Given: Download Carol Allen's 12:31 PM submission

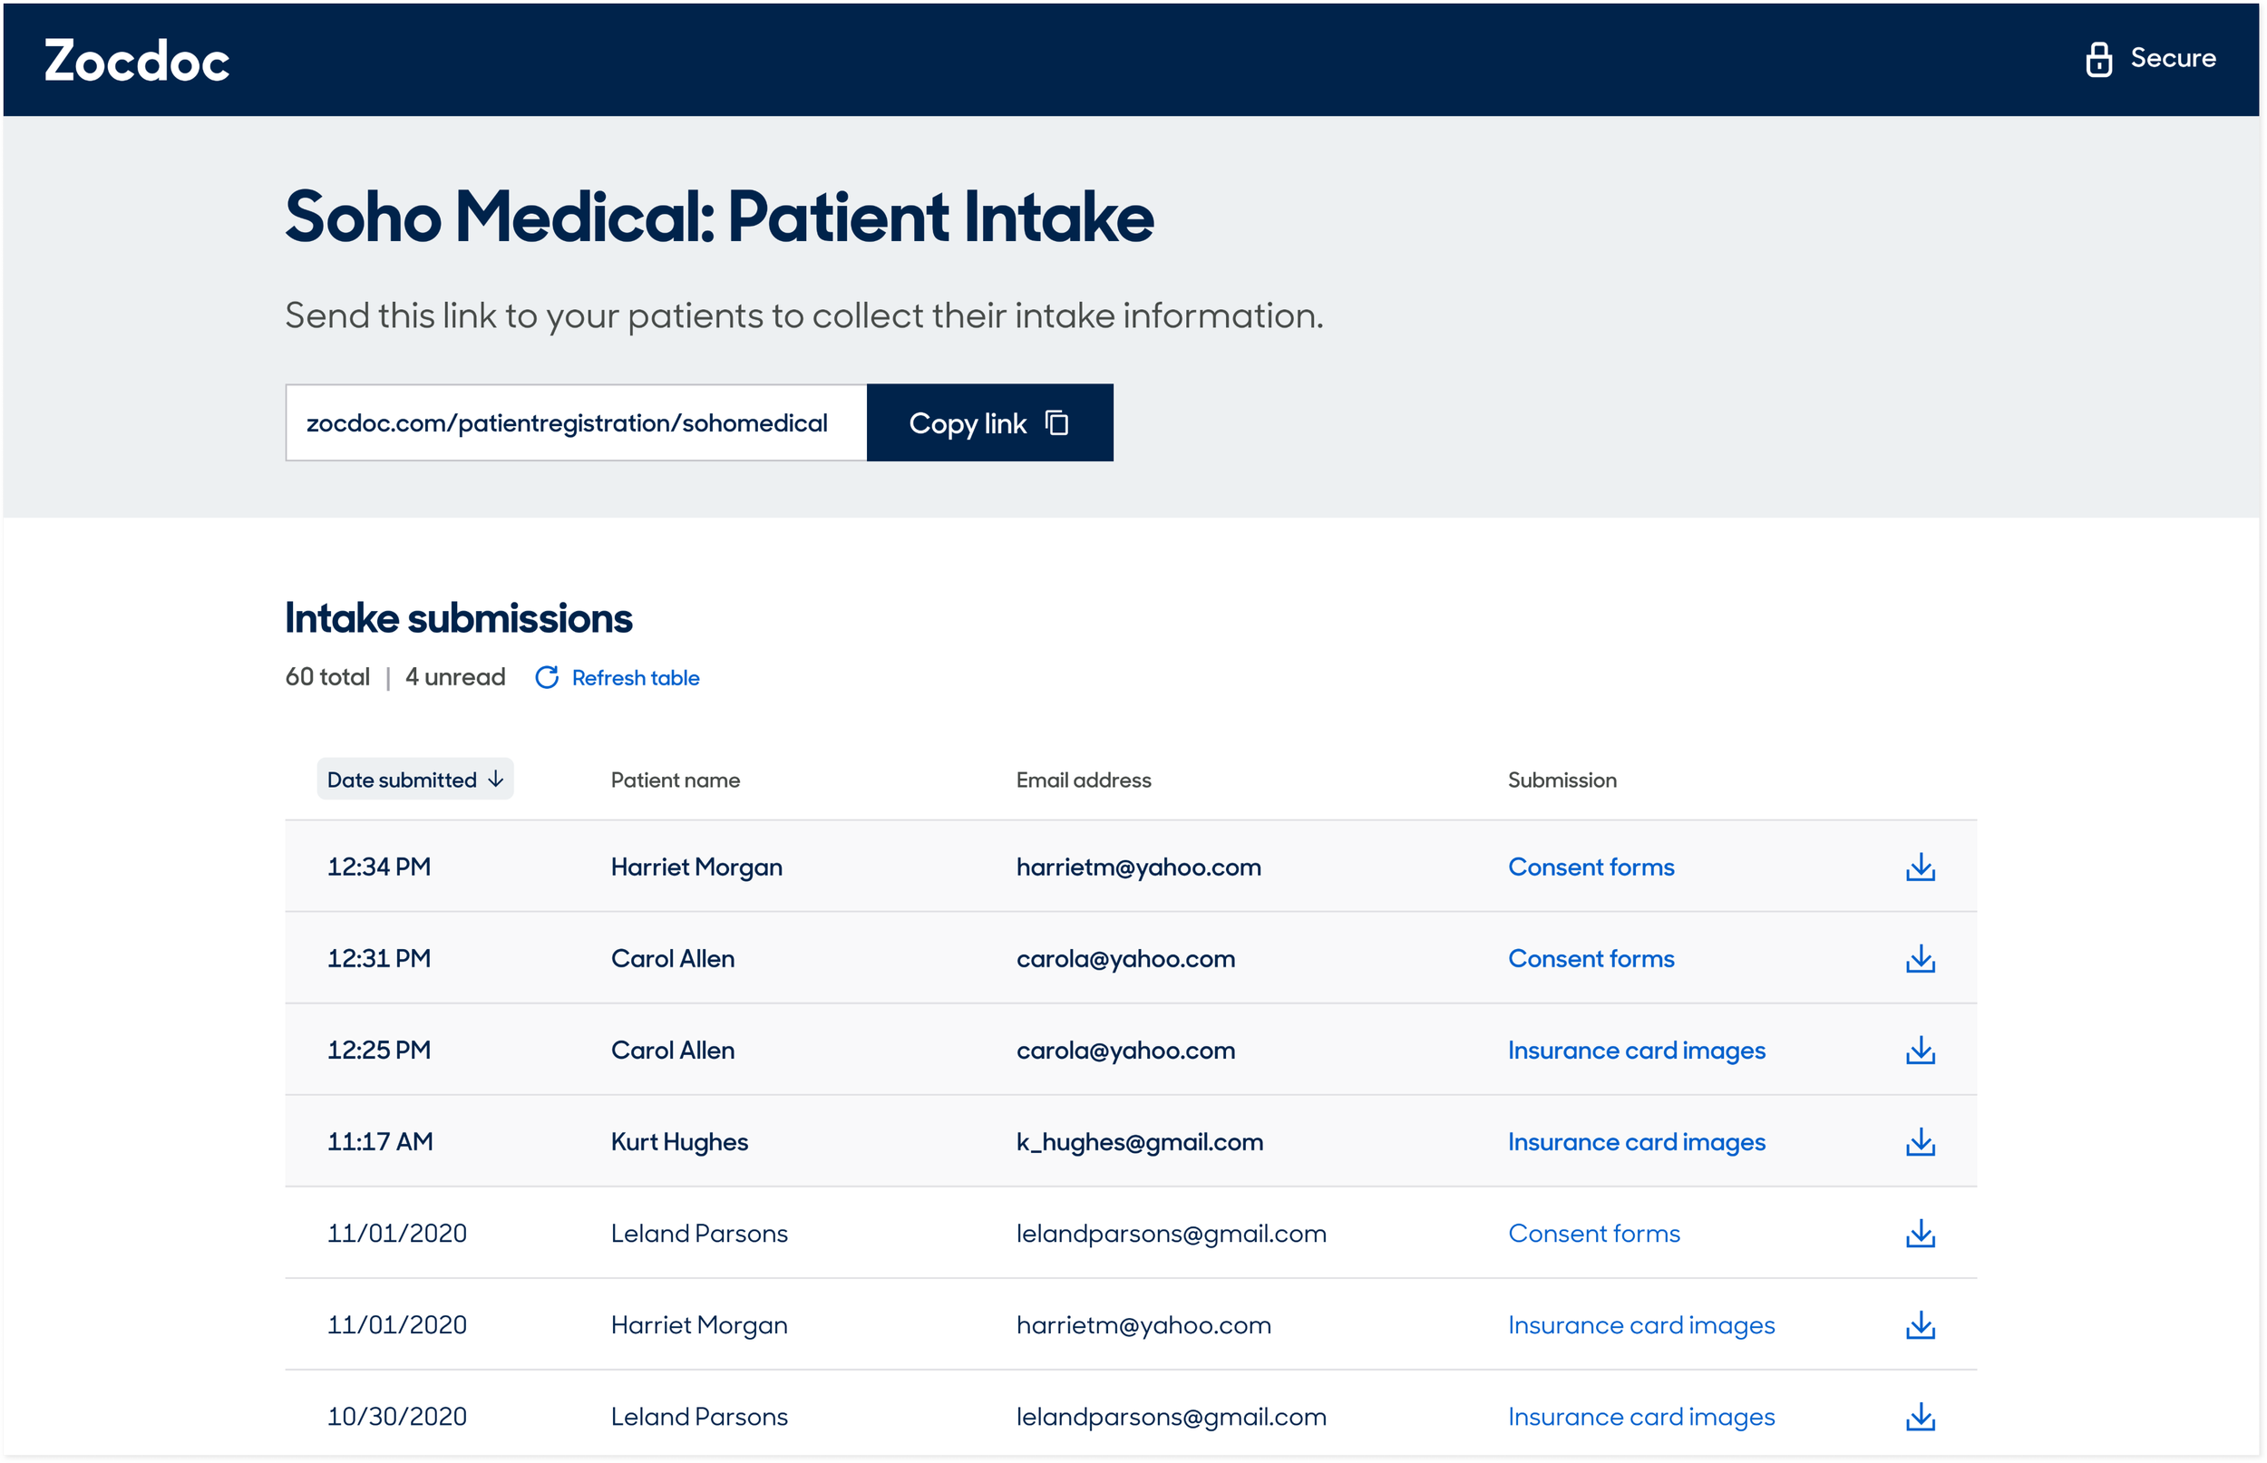Looking at the screenshot, I should (x=1921, y=958).
